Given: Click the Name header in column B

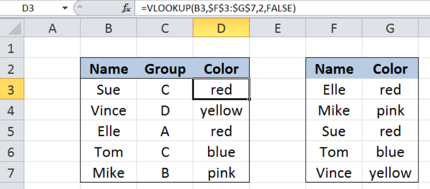Looking at the screenshot, I should pos(109,68).
